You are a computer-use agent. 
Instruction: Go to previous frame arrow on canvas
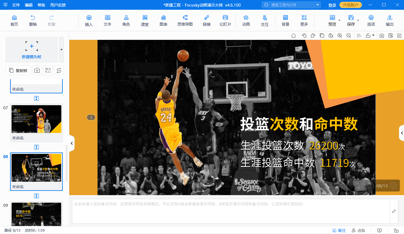tap(371, 186)
